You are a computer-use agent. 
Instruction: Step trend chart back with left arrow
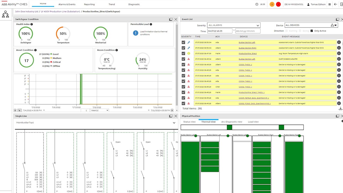pos(15,110)
